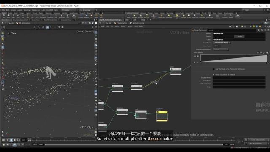Open the Render menu in the main menu bar
Screen dimensions: 270x152
[13, 10]
